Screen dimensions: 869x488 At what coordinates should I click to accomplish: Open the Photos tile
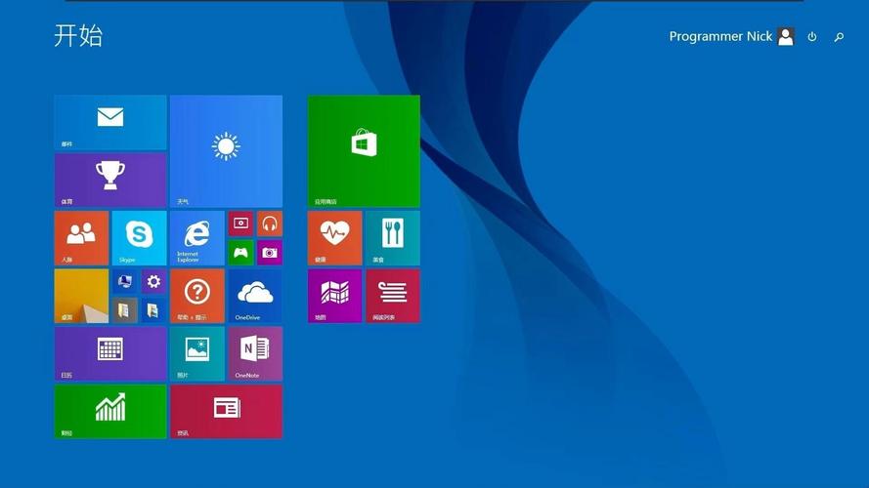tap(197, 353)
